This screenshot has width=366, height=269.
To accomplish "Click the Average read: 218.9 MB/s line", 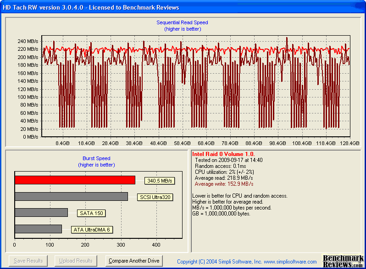I will click(224, 178).
